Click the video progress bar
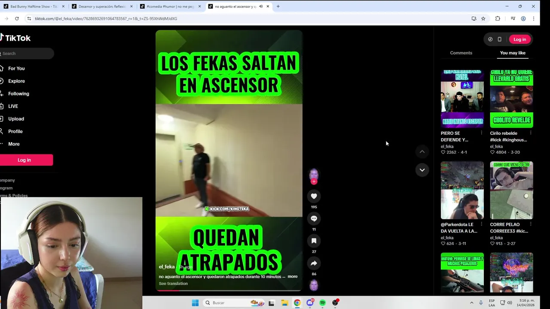 (229, 291)
